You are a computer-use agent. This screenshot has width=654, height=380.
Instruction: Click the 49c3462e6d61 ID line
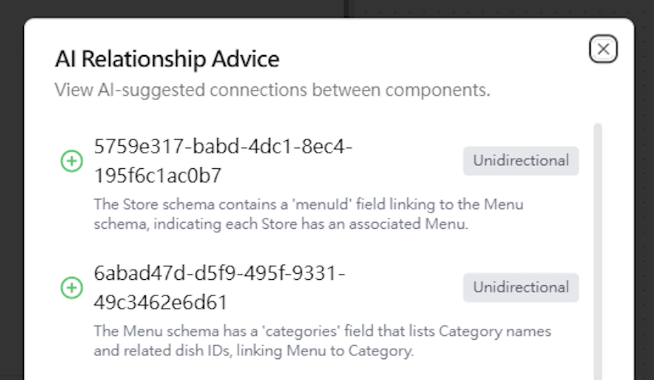[161, 302]
